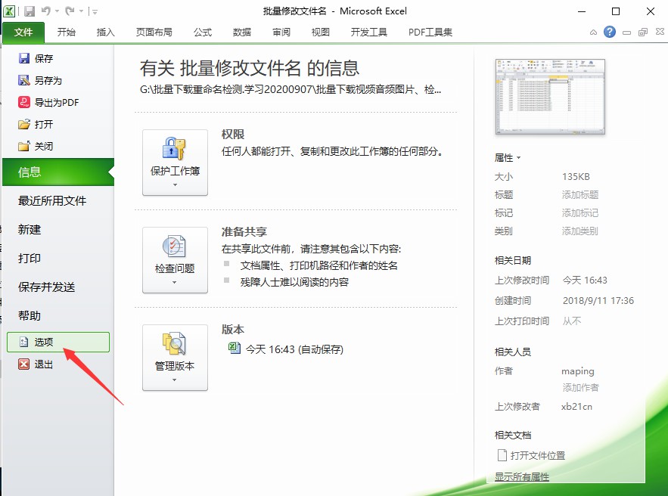This screenshot has height=496, width=668.
Task: Select the 信息 section
Action: coord(58,172)
